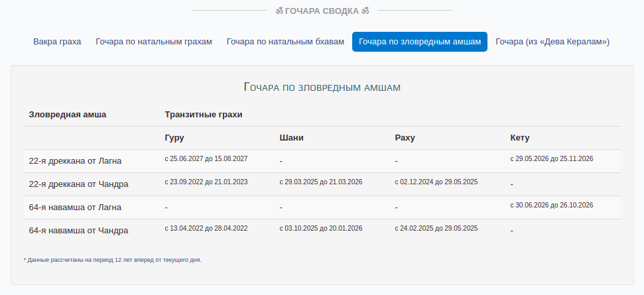Select the 64-я навамша от Лагна row label
This screenshot has width=644, height=295.
pos(75,207)
